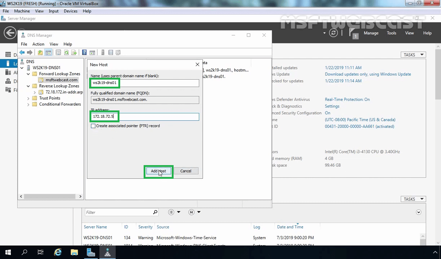Screen dimensions: 441x259
Task: Click Server Manager back navigation arrow
Action: (10, 33)
